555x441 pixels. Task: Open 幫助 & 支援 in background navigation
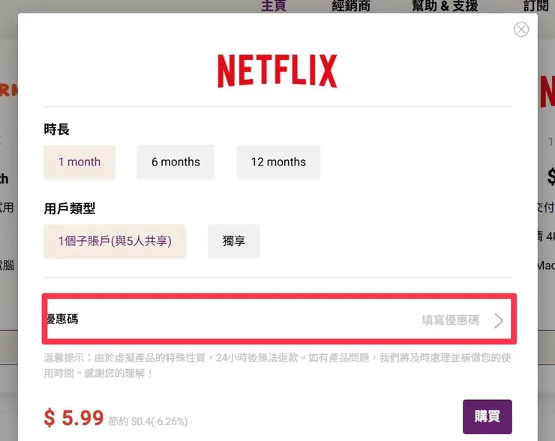[x=445, y=6]
